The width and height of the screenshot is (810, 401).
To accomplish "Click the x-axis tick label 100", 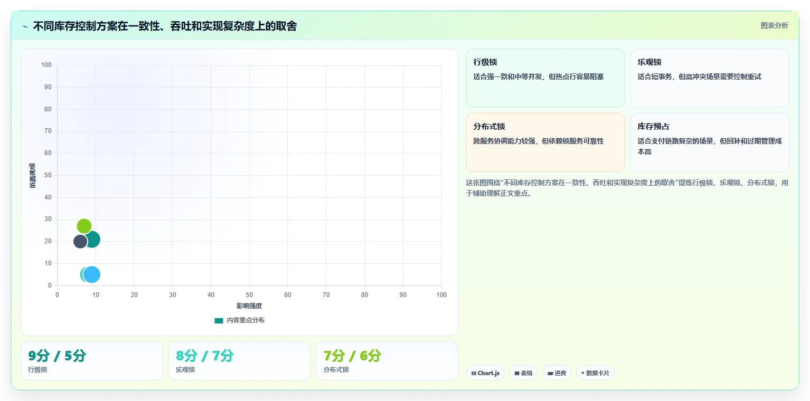I will click(441, 295).
